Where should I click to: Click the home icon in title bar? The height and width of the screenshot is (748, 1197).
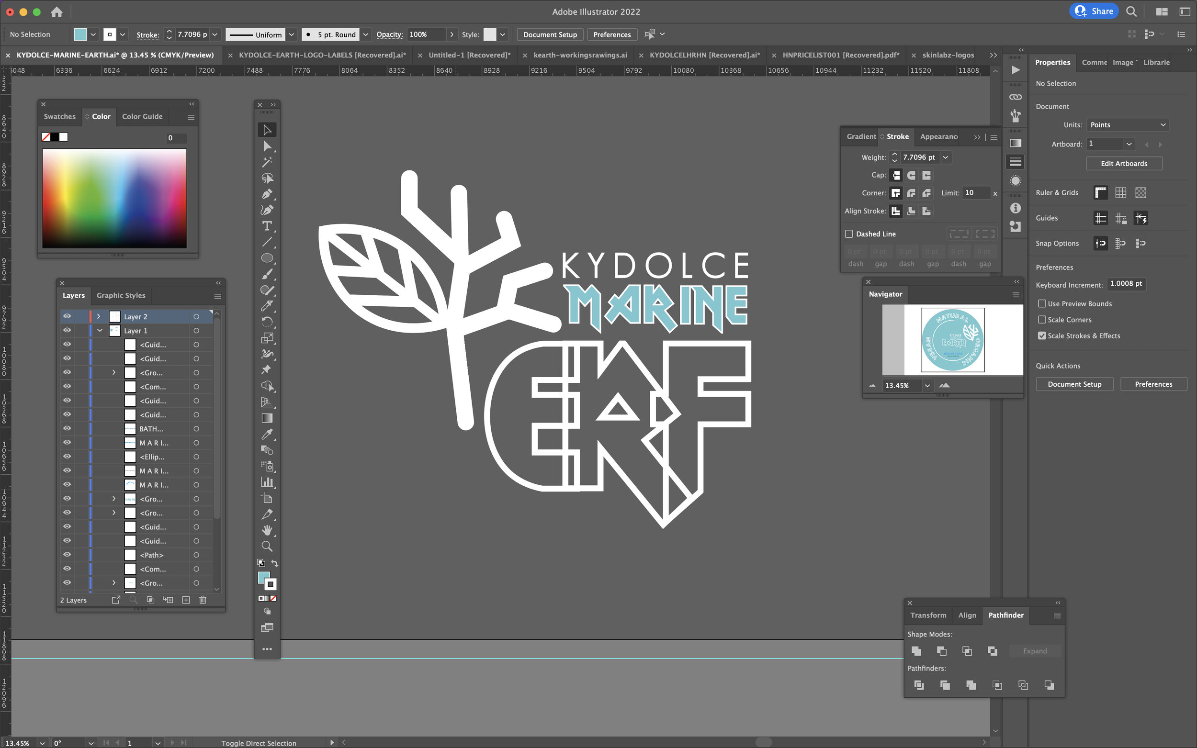pos(57,11)
